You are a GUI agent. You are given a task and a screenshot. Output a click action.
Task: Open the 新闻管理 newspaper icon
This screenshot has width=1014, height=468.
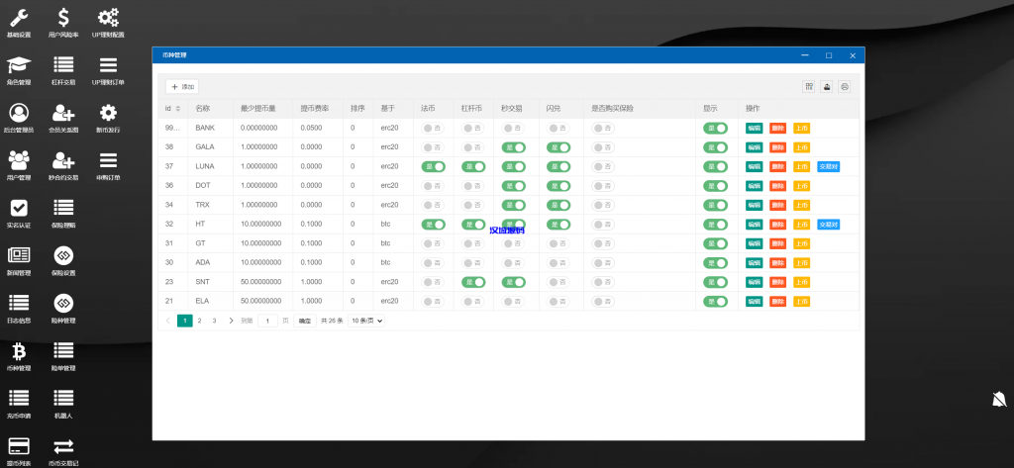click(x=19, y=255)
